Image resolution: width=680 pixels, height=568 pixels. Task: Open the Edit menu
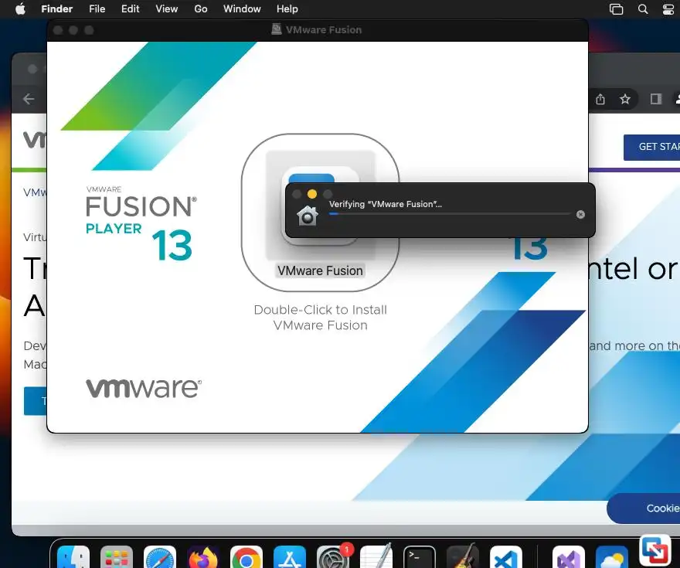[x=130, y=9]
